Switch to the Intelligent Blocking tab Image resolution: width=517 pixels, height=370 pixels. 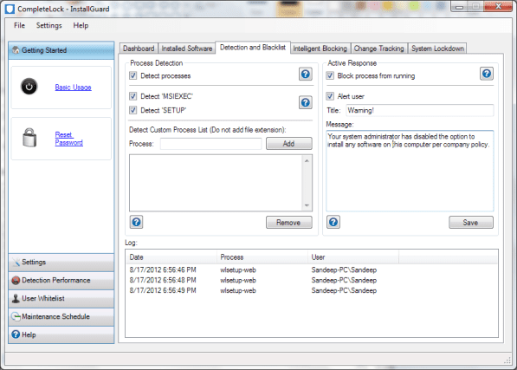pos(320,49)
